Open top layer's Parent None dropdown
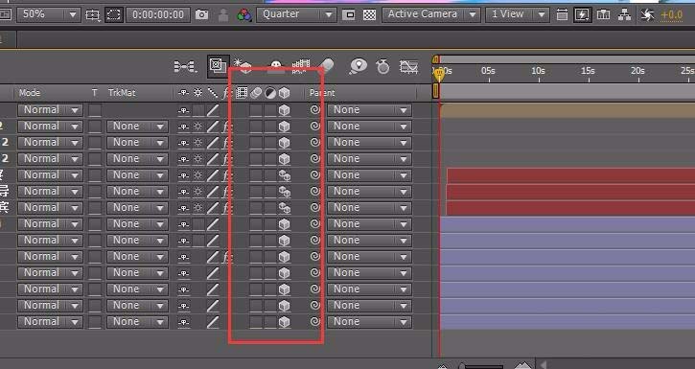The width and height of the screenshot is (695, 369). click(370, 110)
